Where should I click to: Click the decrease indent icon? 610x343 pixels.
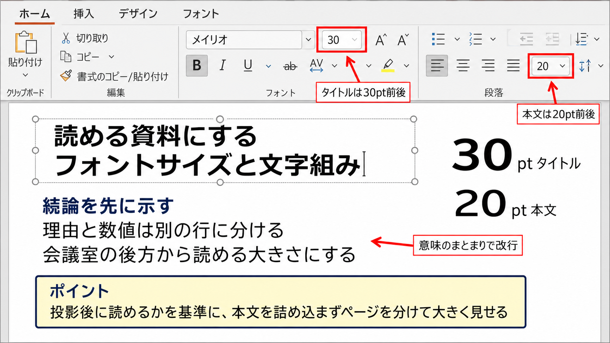coord(526,39)
